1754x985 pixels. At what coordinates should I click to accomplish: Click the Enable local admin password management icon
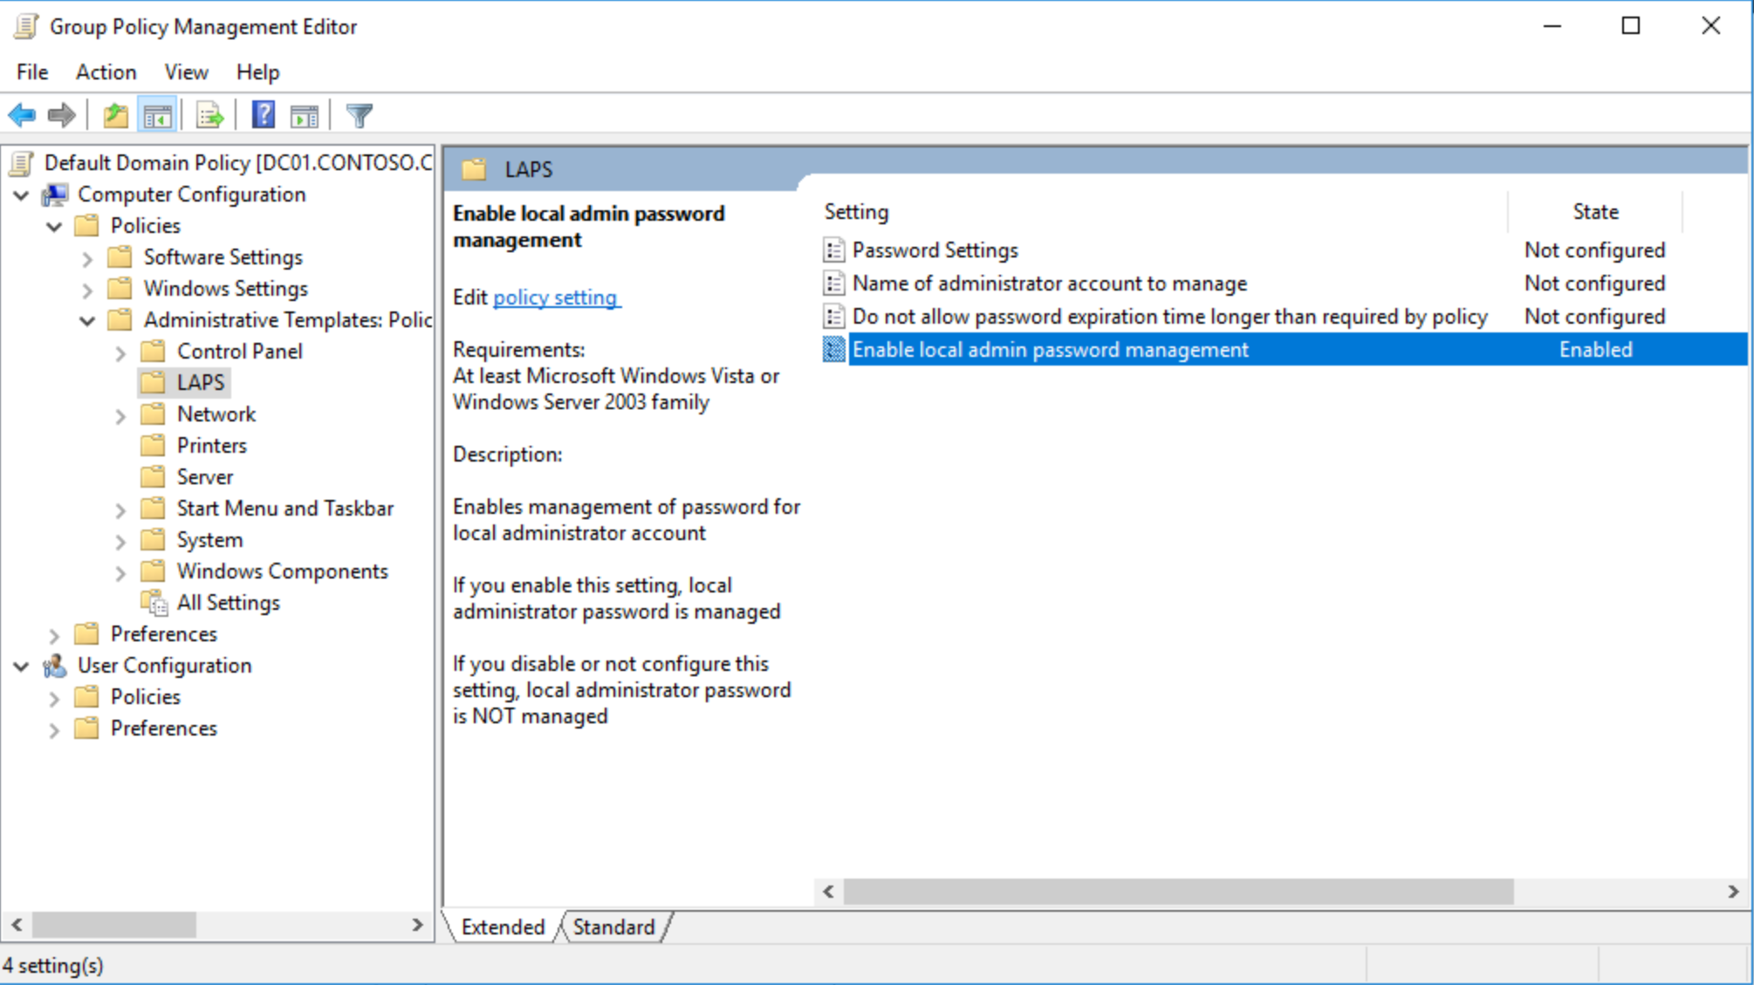point(835,349)
